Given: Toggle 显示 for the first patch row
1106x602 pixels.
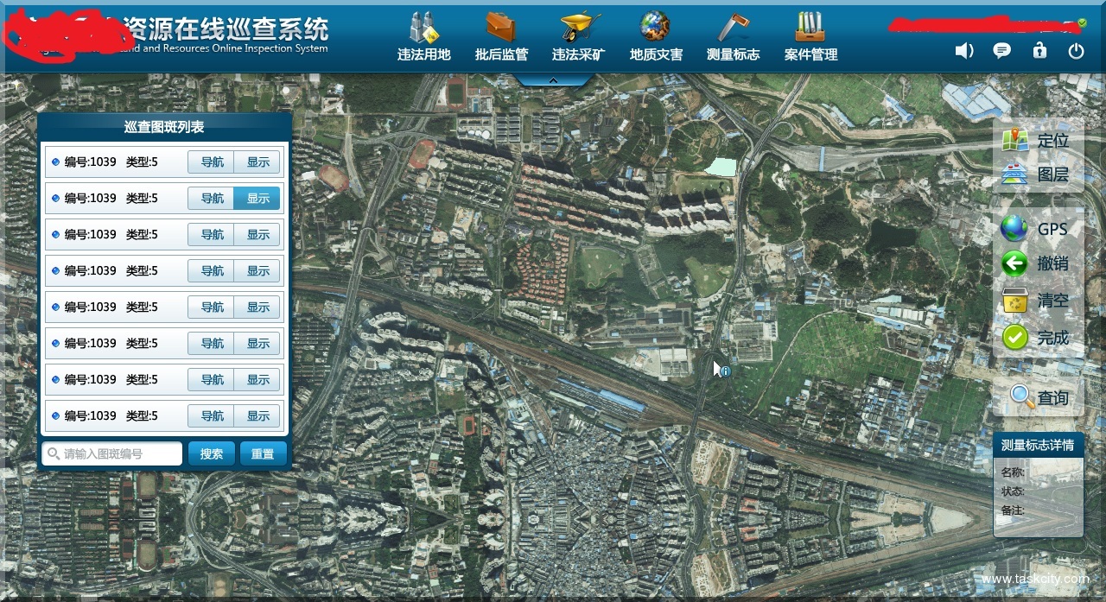Looking at the screenshot, I should 257,162.
